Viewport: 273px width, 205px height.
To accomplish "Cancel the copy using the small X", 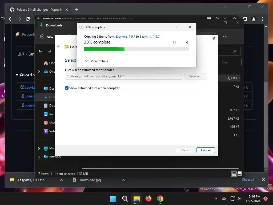I will click(x=187, y=42).
